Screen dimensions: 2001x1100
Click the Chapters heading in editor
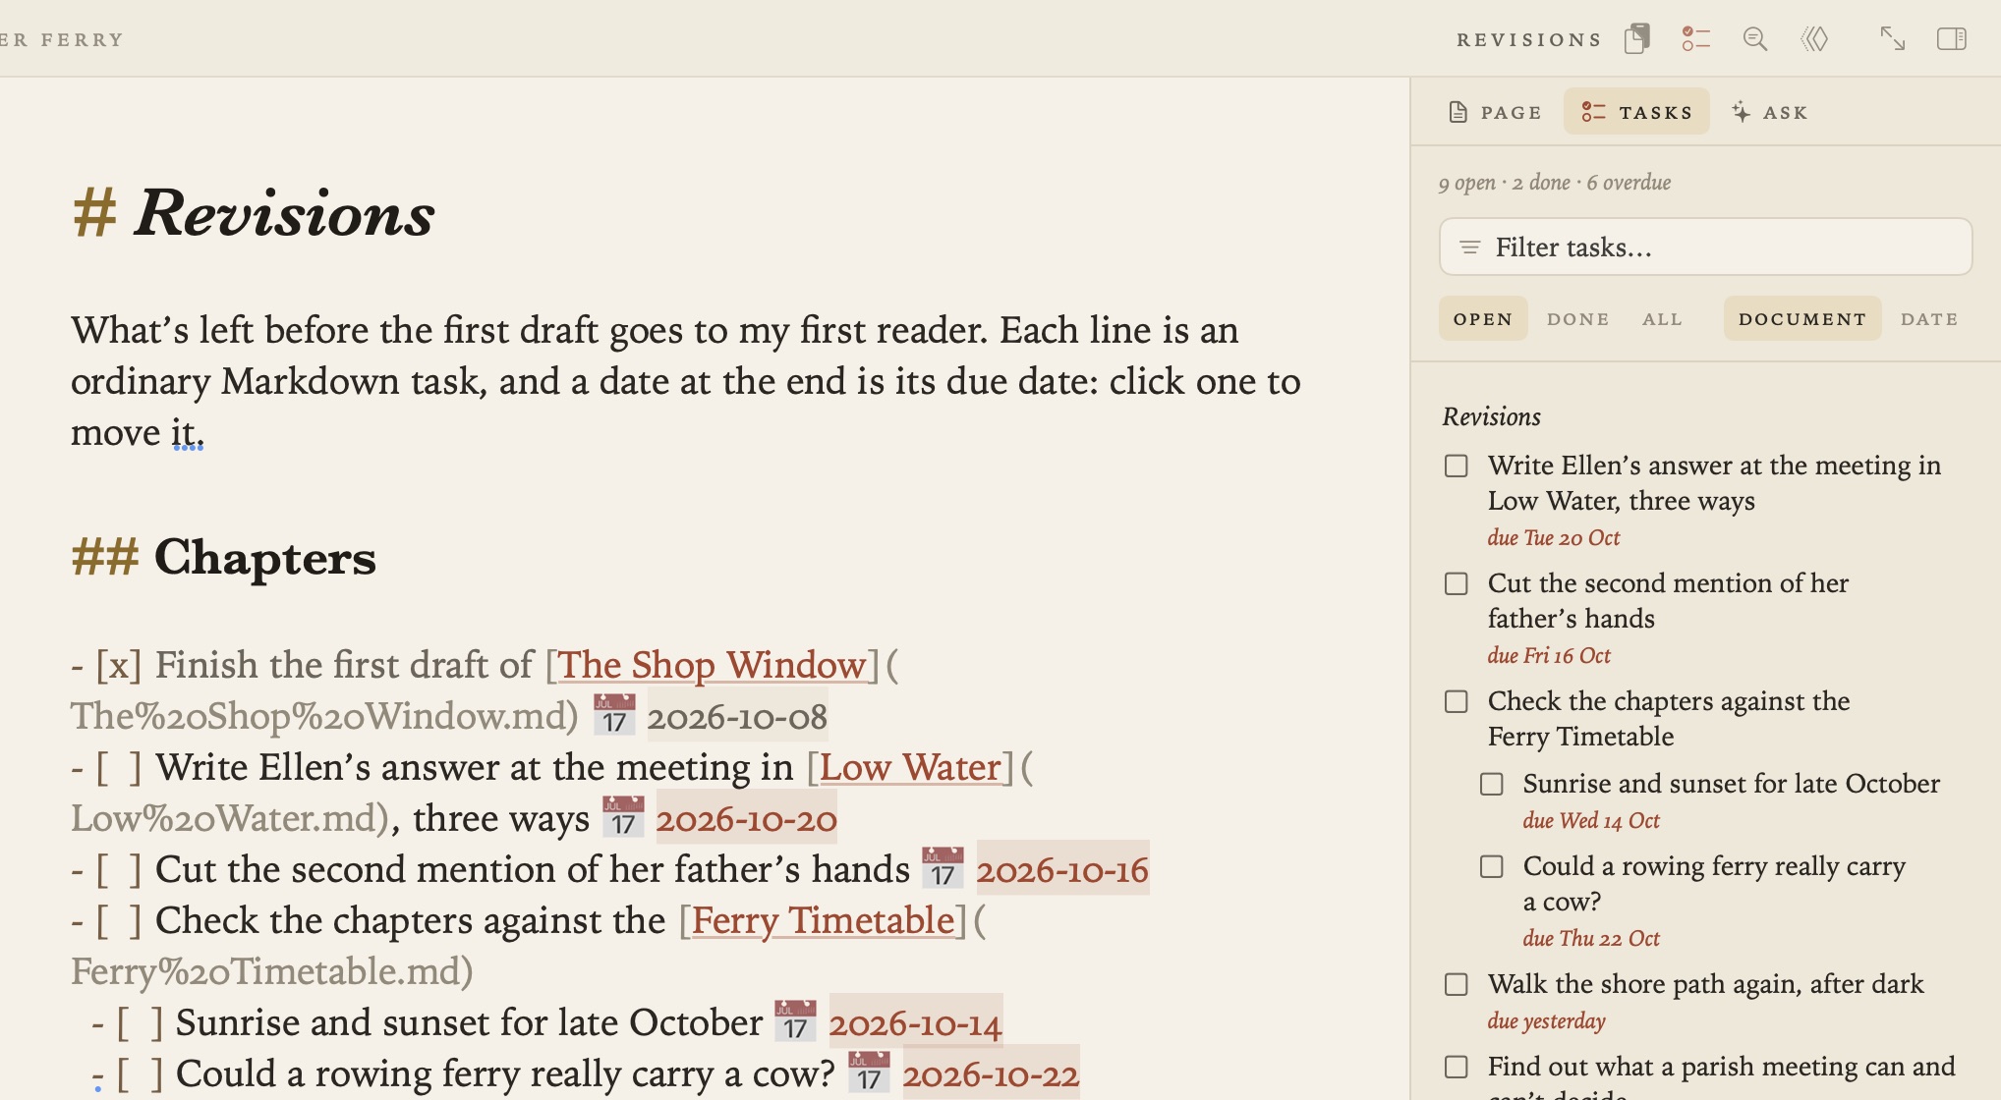pyautogui.click(x=264, y=557)
